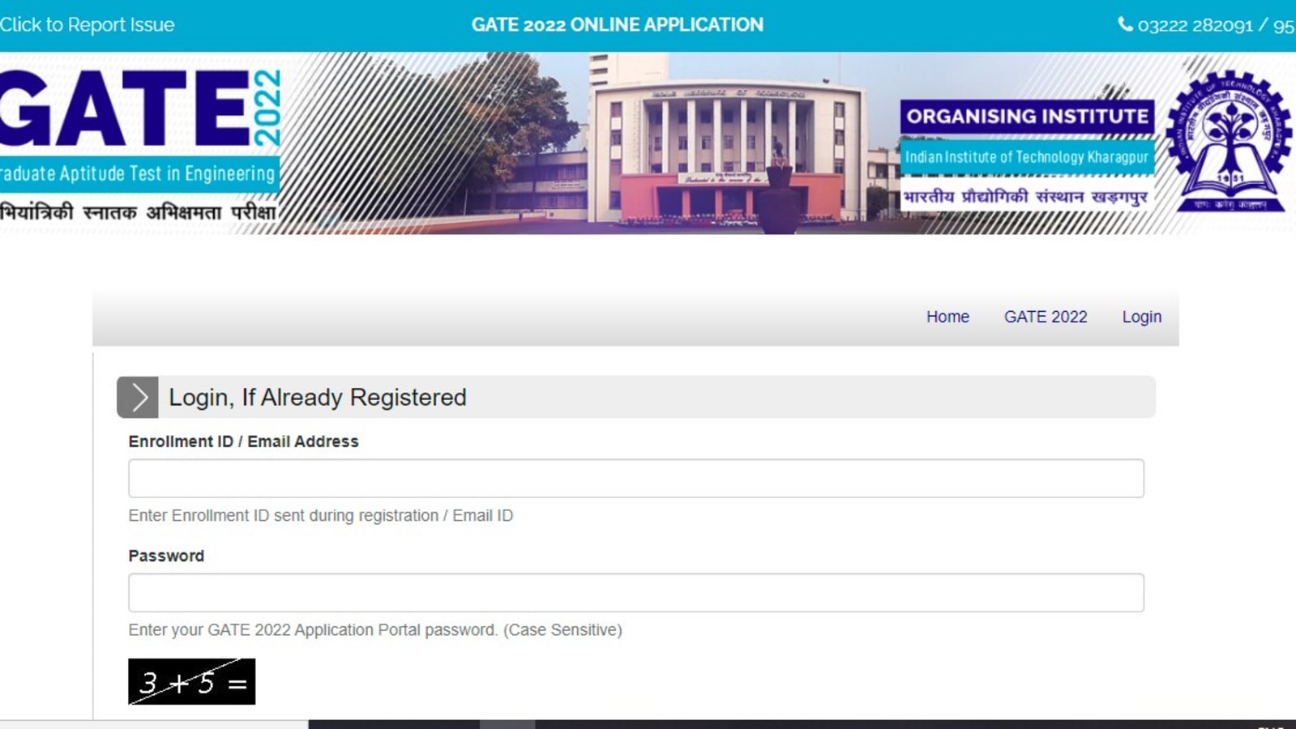Viewport: 1296px width, 729px height.
Task: Open the GATE 2022 menu item
Action: point(1046,317)
